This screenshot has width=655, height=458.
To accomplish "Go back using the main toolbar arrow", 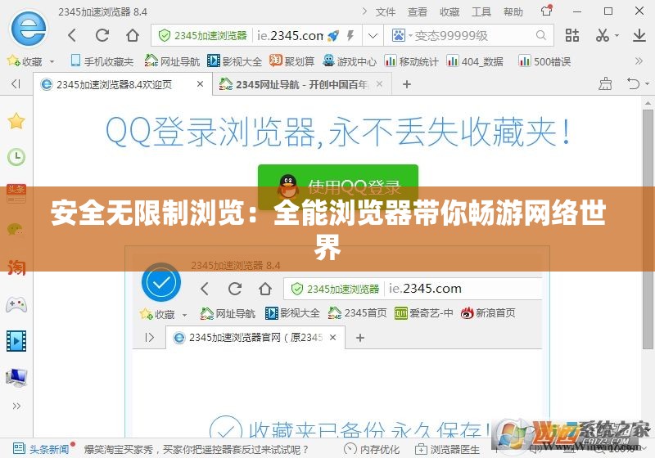I will pyautogui.click(x=72, y=35).
